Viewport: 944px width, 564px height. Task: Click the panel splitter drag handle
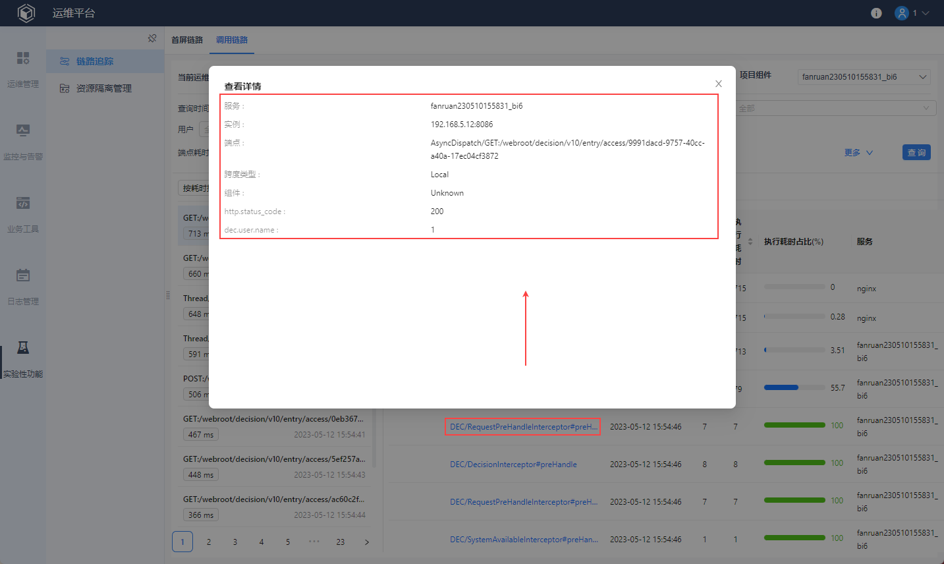168,295
